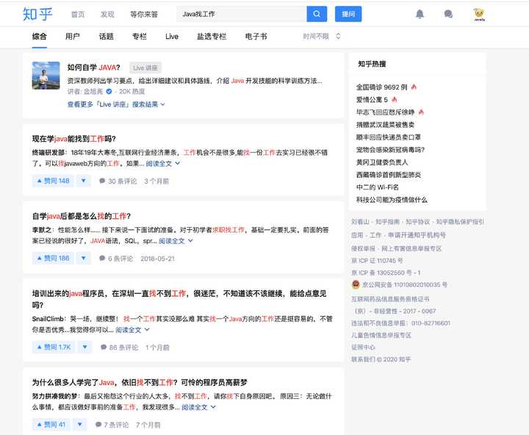Viewport: 529px width, 435px height.
Task: Switch to the Live tab
Action: coord(172,37)
